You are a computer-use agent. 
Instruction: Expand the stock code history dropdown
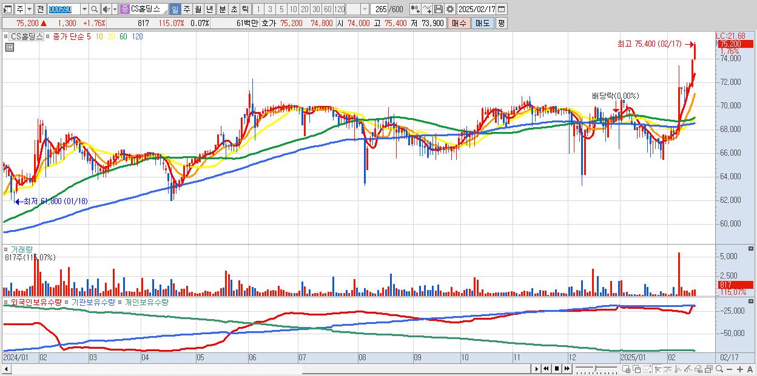pos(84,10)
